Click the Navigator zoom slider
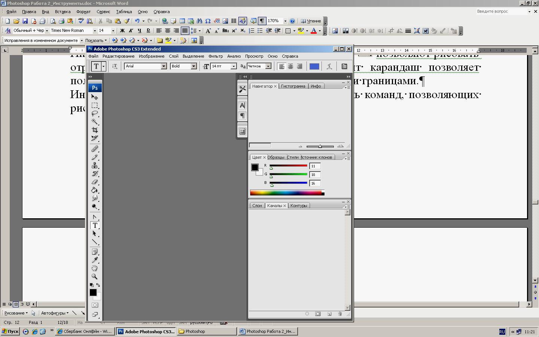 click(320, 146)
